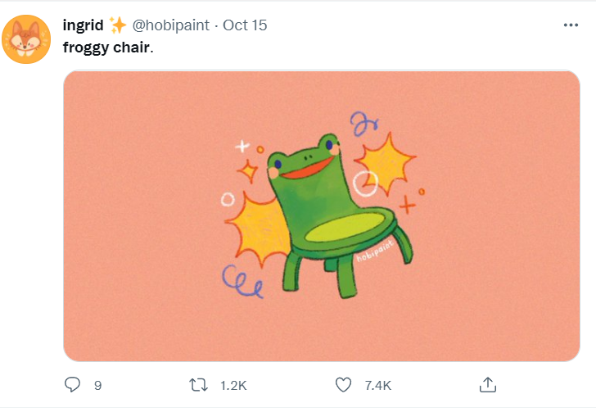Viewport: 596px width, 412px height.
Task: Open the display name "ingrid" profile
Action: (x=83, y=25)
